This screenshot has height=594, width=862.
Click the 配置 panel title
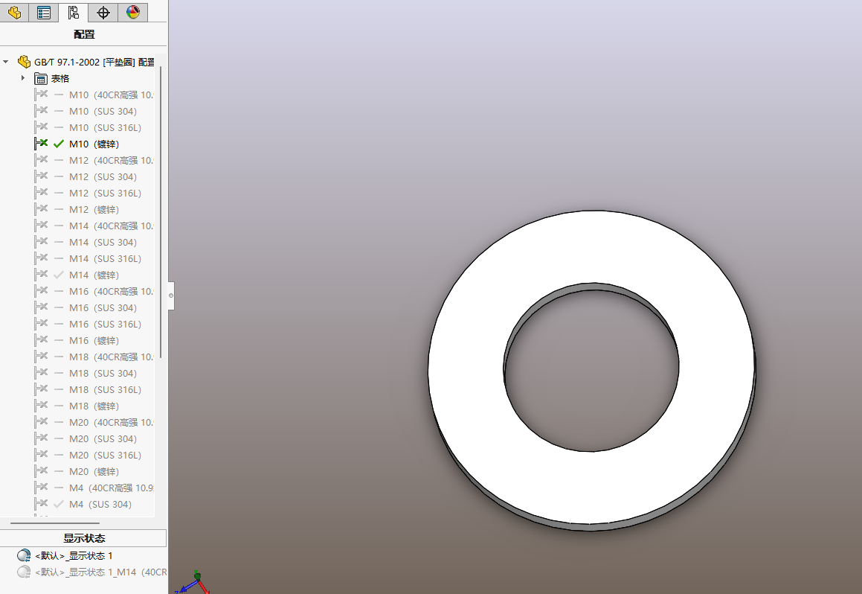tap(83, 34)
